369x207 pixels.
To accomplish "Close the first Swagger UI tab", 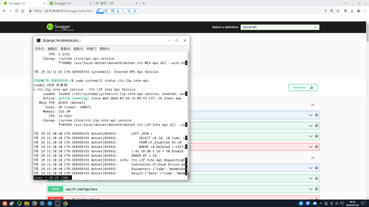I will 44,3.
